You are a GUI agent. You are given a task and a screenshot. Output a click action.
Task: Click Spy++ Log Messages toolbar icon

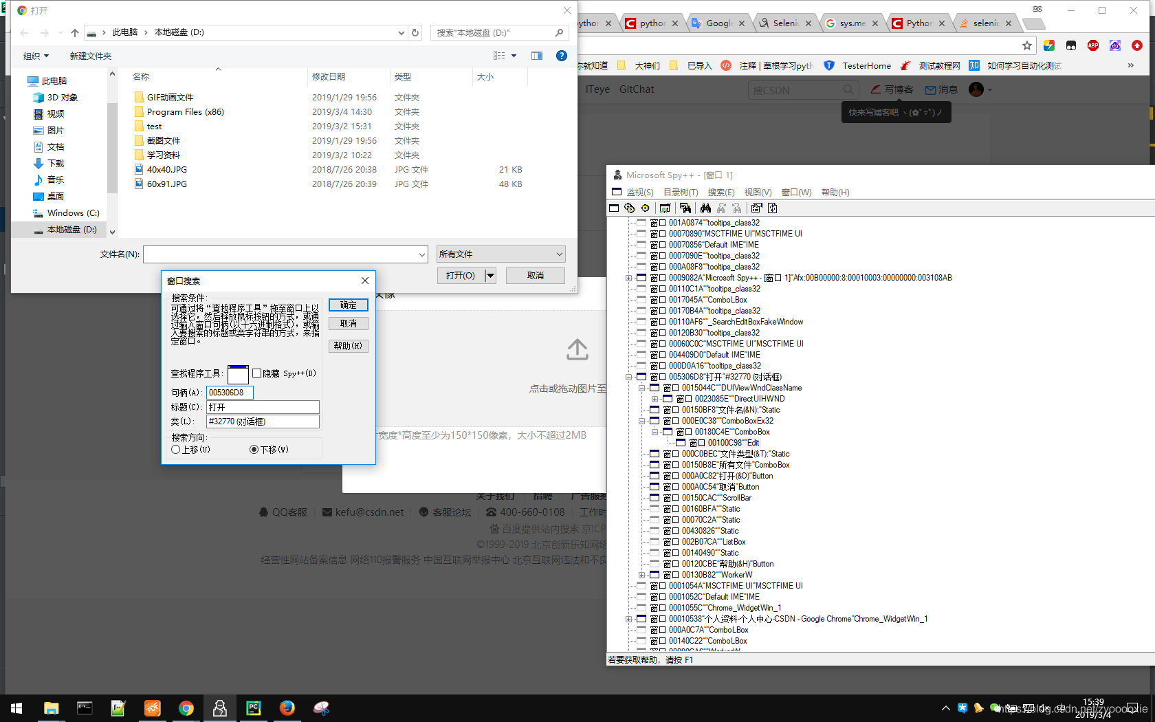coord(665,208)
